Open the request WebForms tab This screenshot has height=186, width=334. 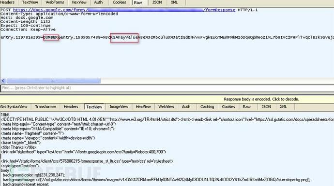pyautogui.click(x=55, y=2)
